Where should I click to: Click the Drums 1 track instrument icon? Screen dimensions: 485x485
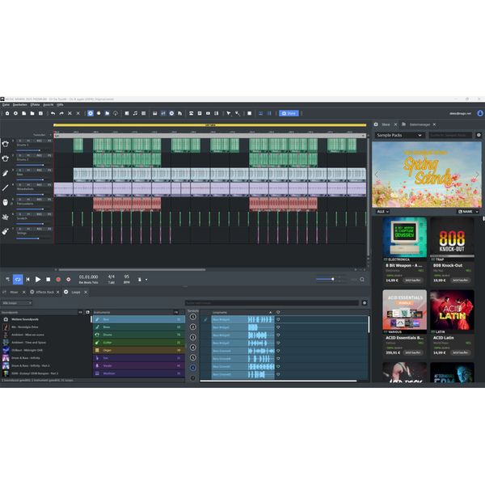pyautogui.click(x=6, y=144)
